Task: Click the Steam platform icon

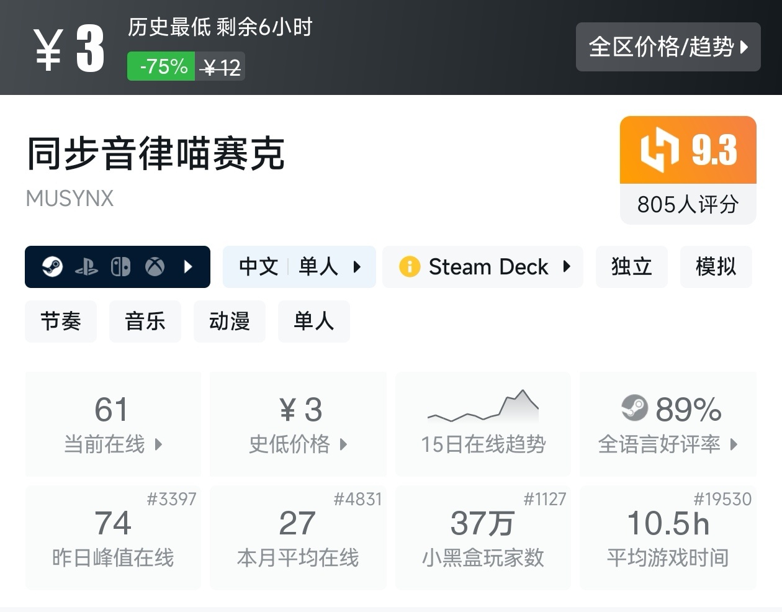Action: point(52,267)
